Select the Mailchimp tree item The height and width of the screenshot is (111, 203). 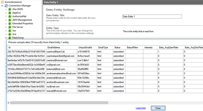18,38
